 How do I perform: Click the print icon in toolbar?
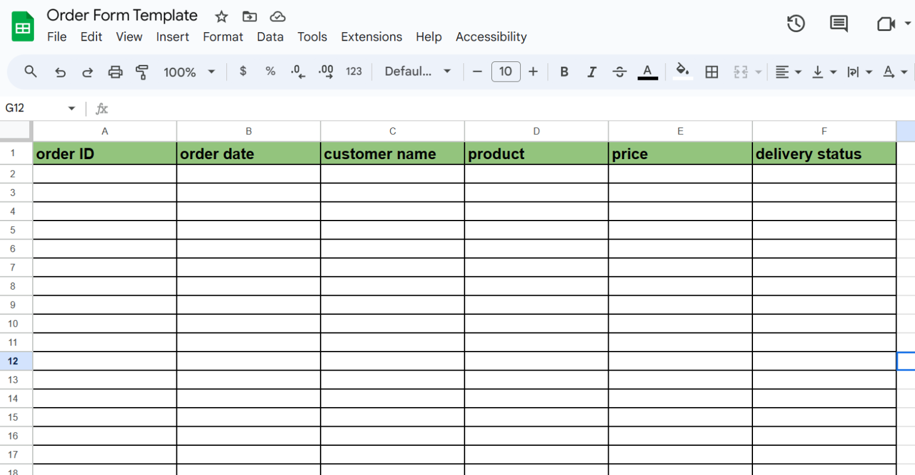115,72
